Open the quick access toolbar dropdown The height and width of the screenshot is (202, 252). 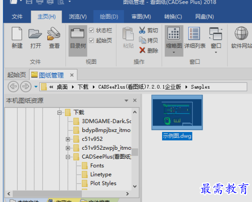70,1
